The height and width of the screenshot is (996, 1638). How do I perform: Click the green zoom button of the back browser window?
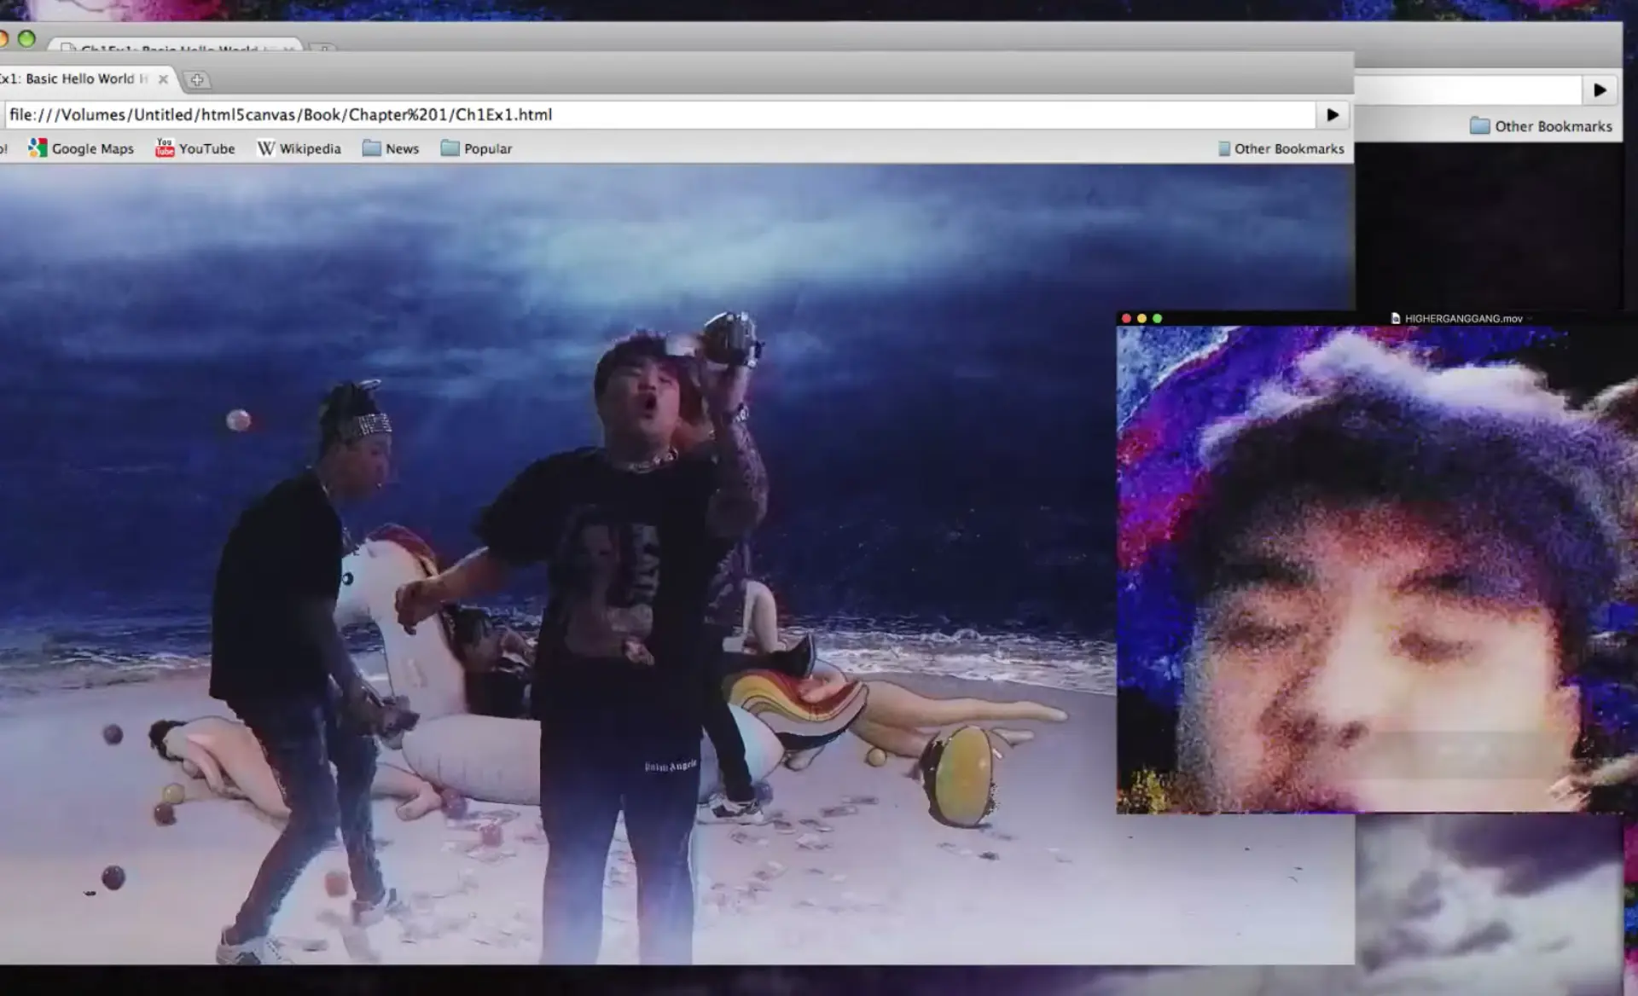(x=26, y=38)
